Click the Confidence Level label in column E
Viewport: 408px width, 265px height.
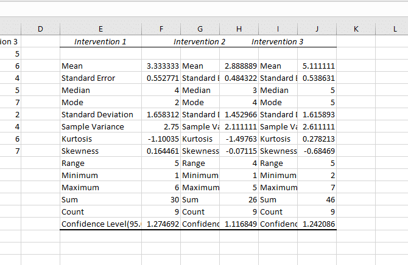point(100,224)
